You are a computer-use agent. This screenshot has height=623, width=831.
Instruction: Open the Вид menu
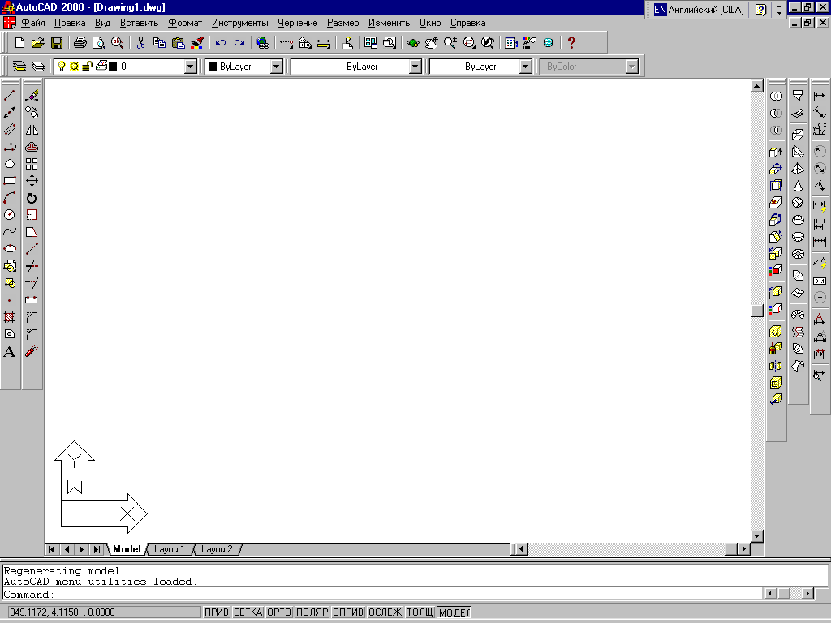coord(103,23)
